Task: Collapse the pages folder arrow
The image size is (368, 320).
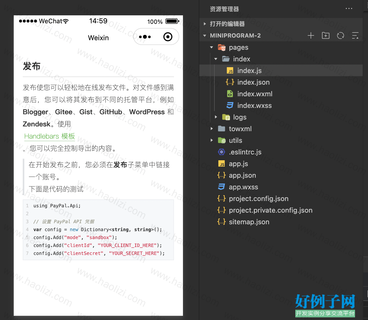Action: 211,47
